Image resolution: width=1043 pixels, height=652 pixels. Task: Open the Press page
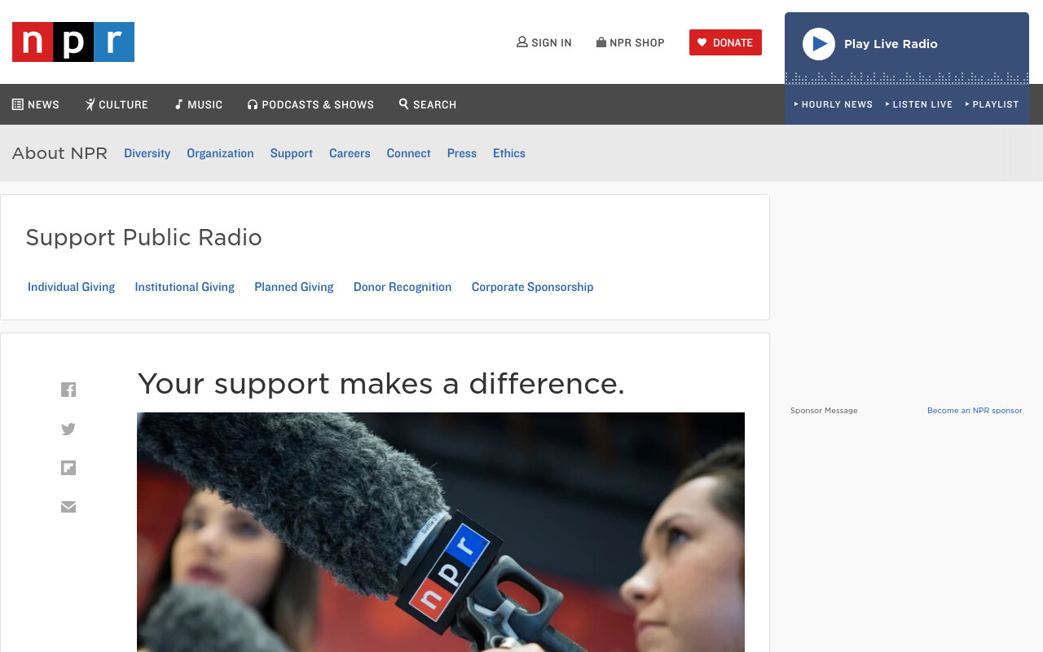point(462,153)
